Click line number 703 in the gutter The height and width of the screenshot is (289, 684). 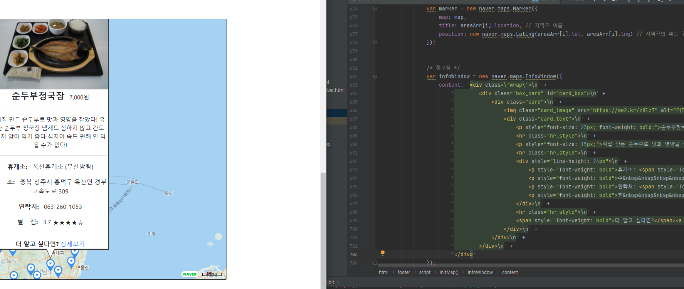353,255
